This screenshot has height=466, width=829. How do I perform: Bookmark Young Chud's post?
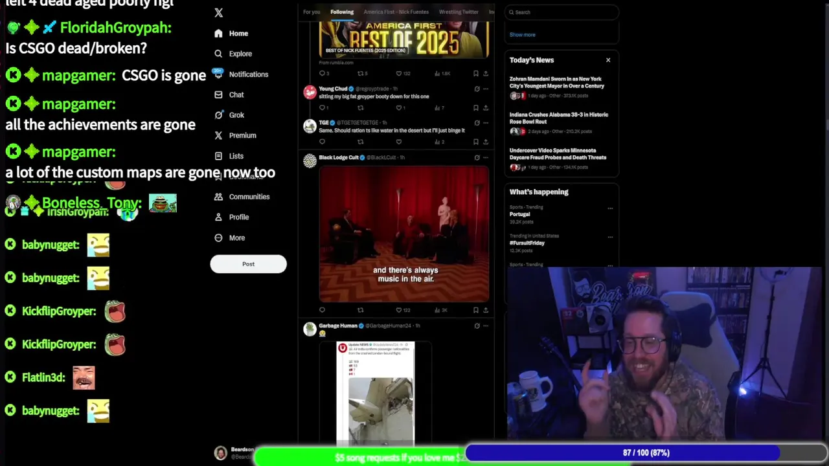[x=476, y=108]
